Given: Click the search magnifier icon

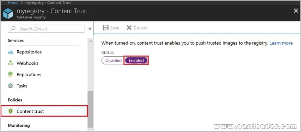Looking at the screenshot, I should pyautogui.click(x=13, y=29).
